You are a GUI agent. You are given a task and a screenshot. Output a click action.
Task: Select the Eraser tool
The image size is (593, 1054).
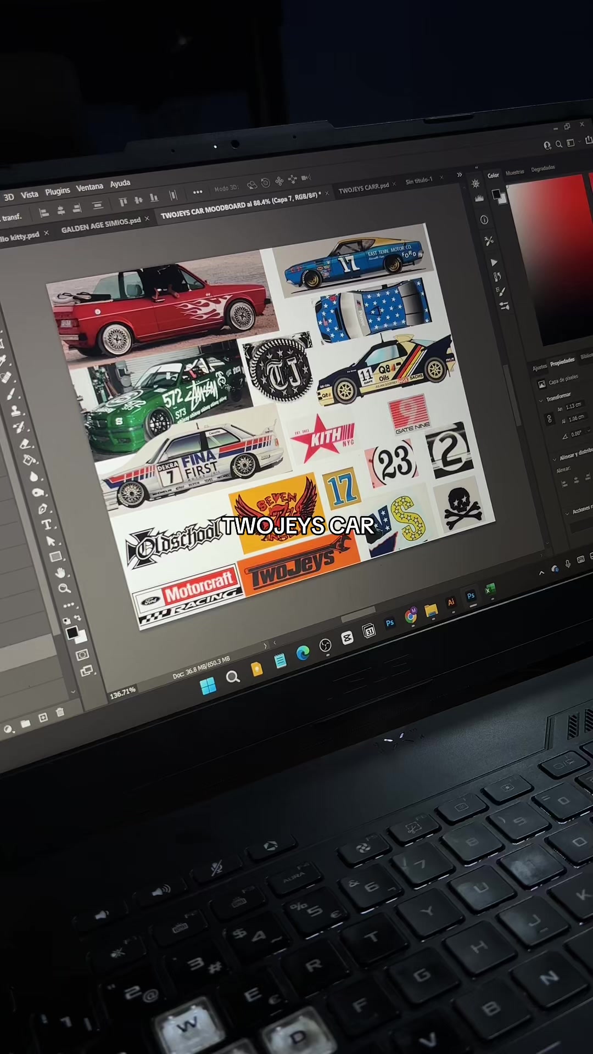25,444
